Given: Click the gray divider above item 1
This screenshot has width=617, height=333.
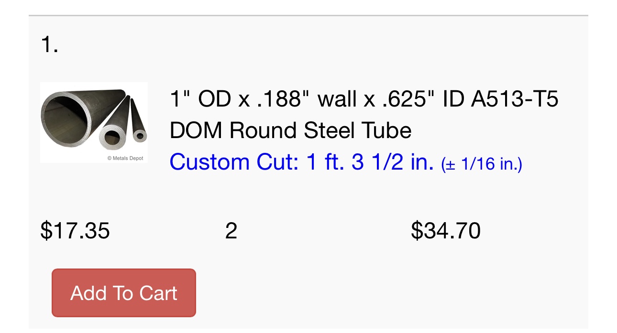Looking at the screenshot, I should pos(308,16).
